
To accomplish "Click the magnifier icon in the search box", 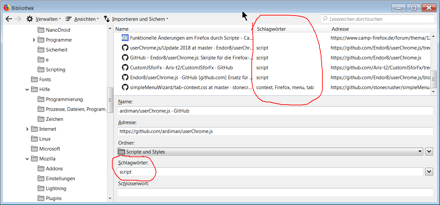I will (325, 19).
